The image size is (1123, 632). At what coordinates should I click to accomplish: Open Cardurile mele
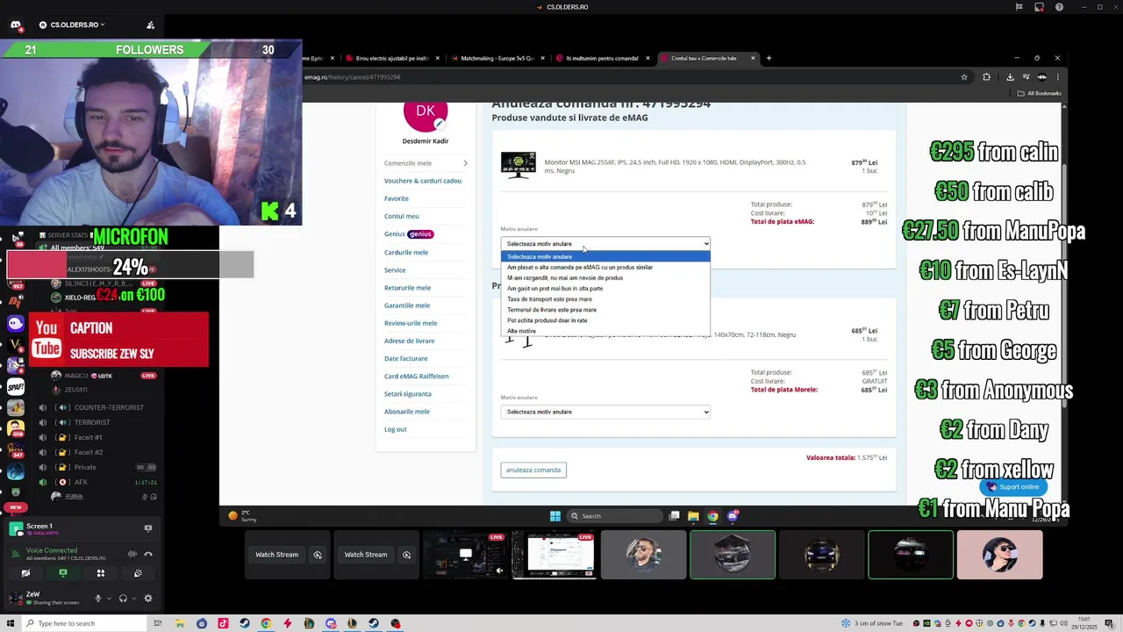[405, 252]
